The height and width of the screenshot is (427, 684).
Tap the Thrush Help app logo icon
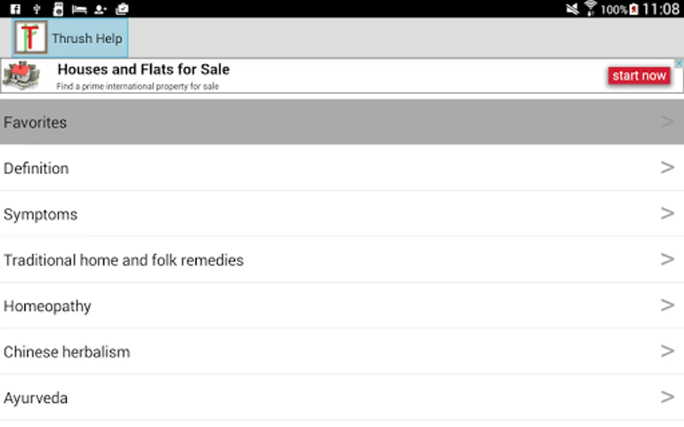(30, 37)
